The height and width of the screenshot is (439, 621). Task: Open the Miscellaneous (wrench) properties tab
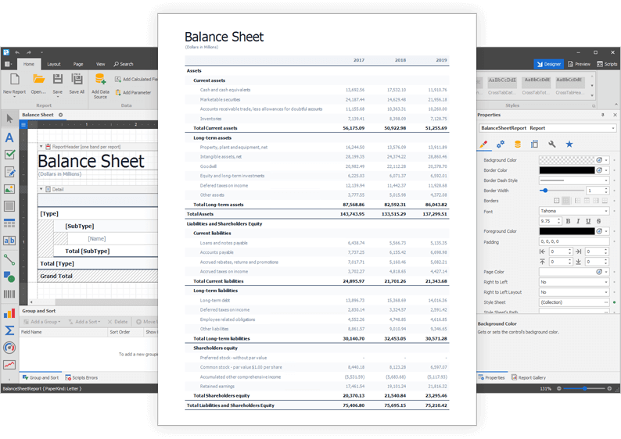pos(552,145)
